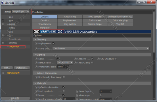
Task: Toggle the 保存 checkbox in left list
Action: click(3, 21)
